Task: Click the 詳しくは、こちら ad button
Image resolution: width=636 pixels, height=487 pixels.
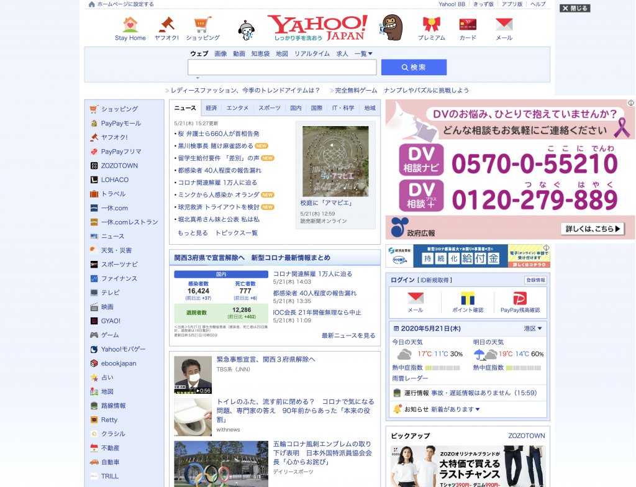Action: point(592,229)
